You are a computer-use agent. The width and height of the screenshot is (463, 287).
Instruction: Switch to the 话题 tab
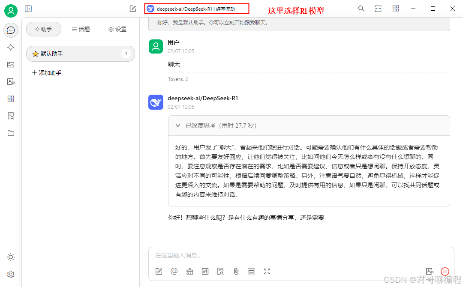81,29
